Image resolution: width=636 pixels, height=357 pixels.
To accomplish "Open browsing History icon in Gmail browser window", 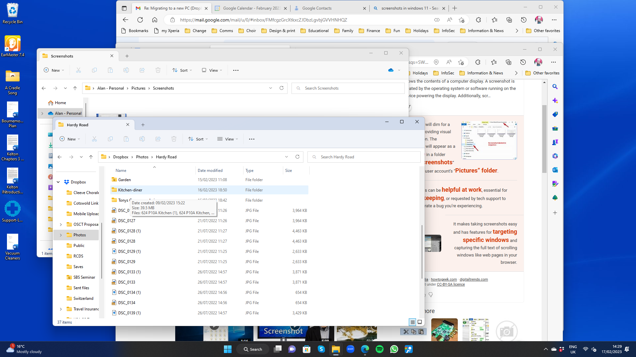I will pos(524,20).
